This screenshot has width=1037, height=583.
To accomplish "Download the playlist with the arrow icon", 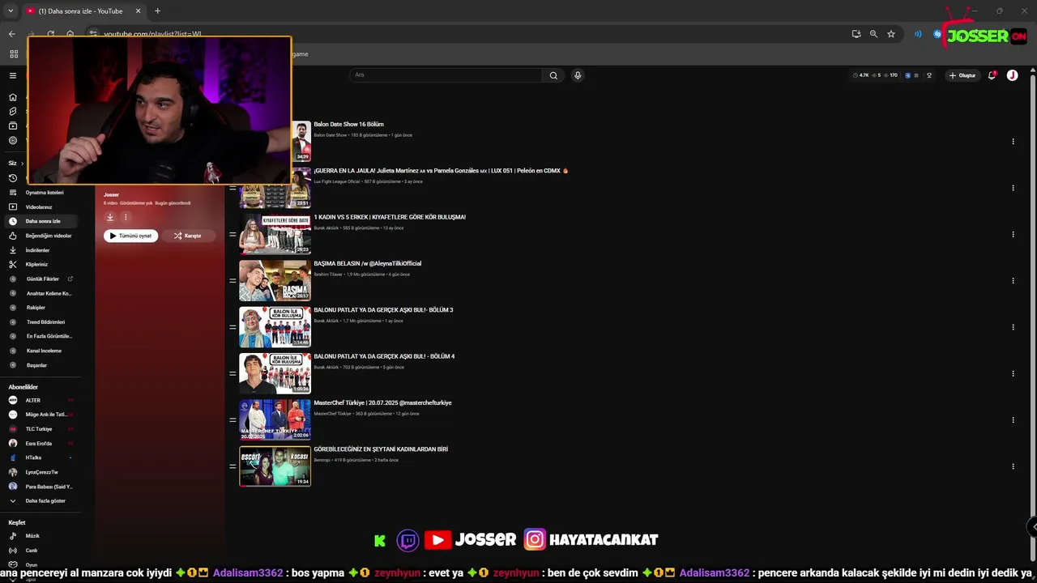I will point(110,217).
